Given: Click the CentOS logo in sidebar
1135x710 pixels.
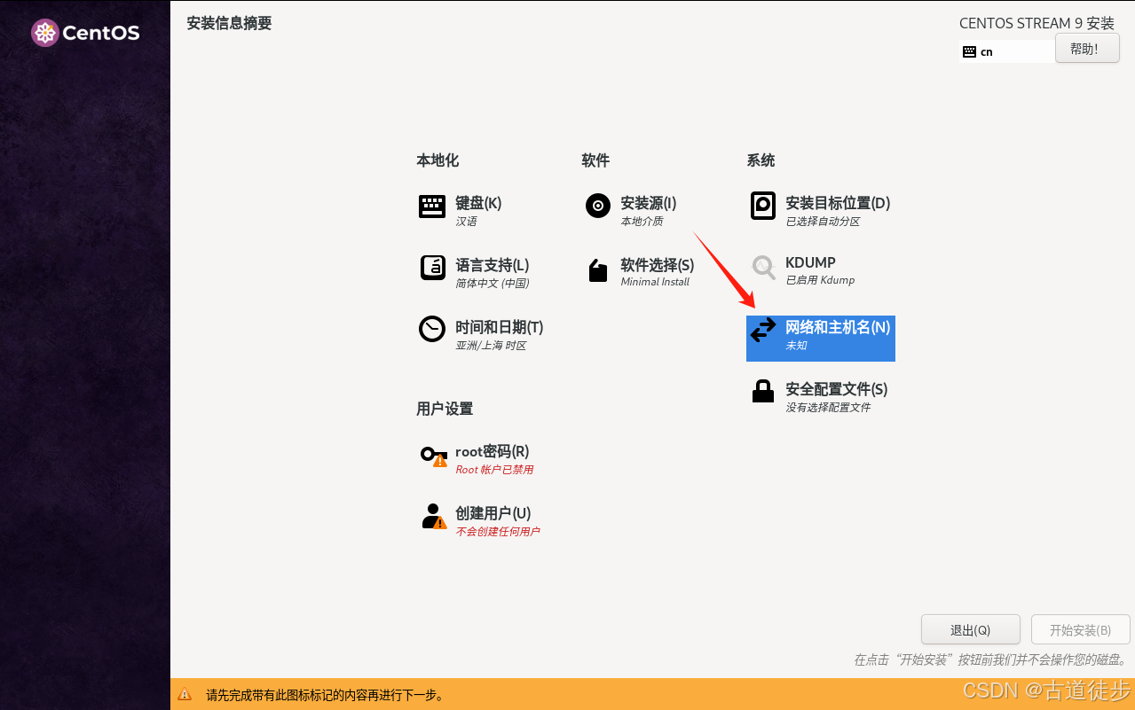Looking at the screenshot, I should coord(85,33).
